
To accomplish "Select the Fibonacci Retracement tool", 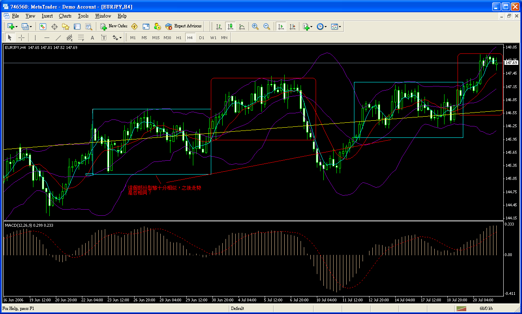I will point(81,38).
